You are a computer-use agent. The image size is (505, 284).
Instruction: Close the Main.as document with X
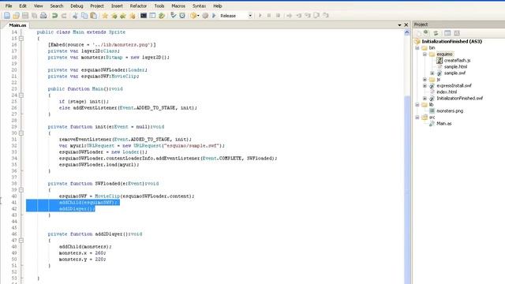(x=406, y=24)
